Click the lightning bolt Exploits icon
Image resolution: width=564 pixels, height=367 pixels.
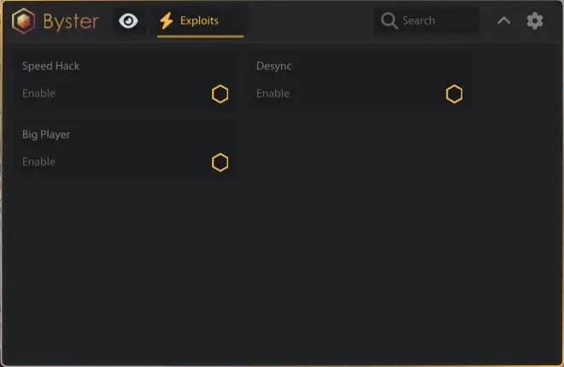point(167,21)
